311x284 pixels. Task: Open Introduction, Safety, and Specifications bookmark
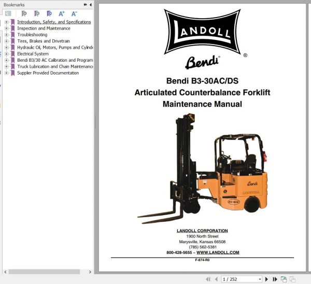point(54,22)
